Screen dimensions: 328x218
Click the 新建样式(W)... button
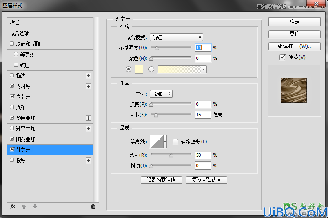coord(294,46)
